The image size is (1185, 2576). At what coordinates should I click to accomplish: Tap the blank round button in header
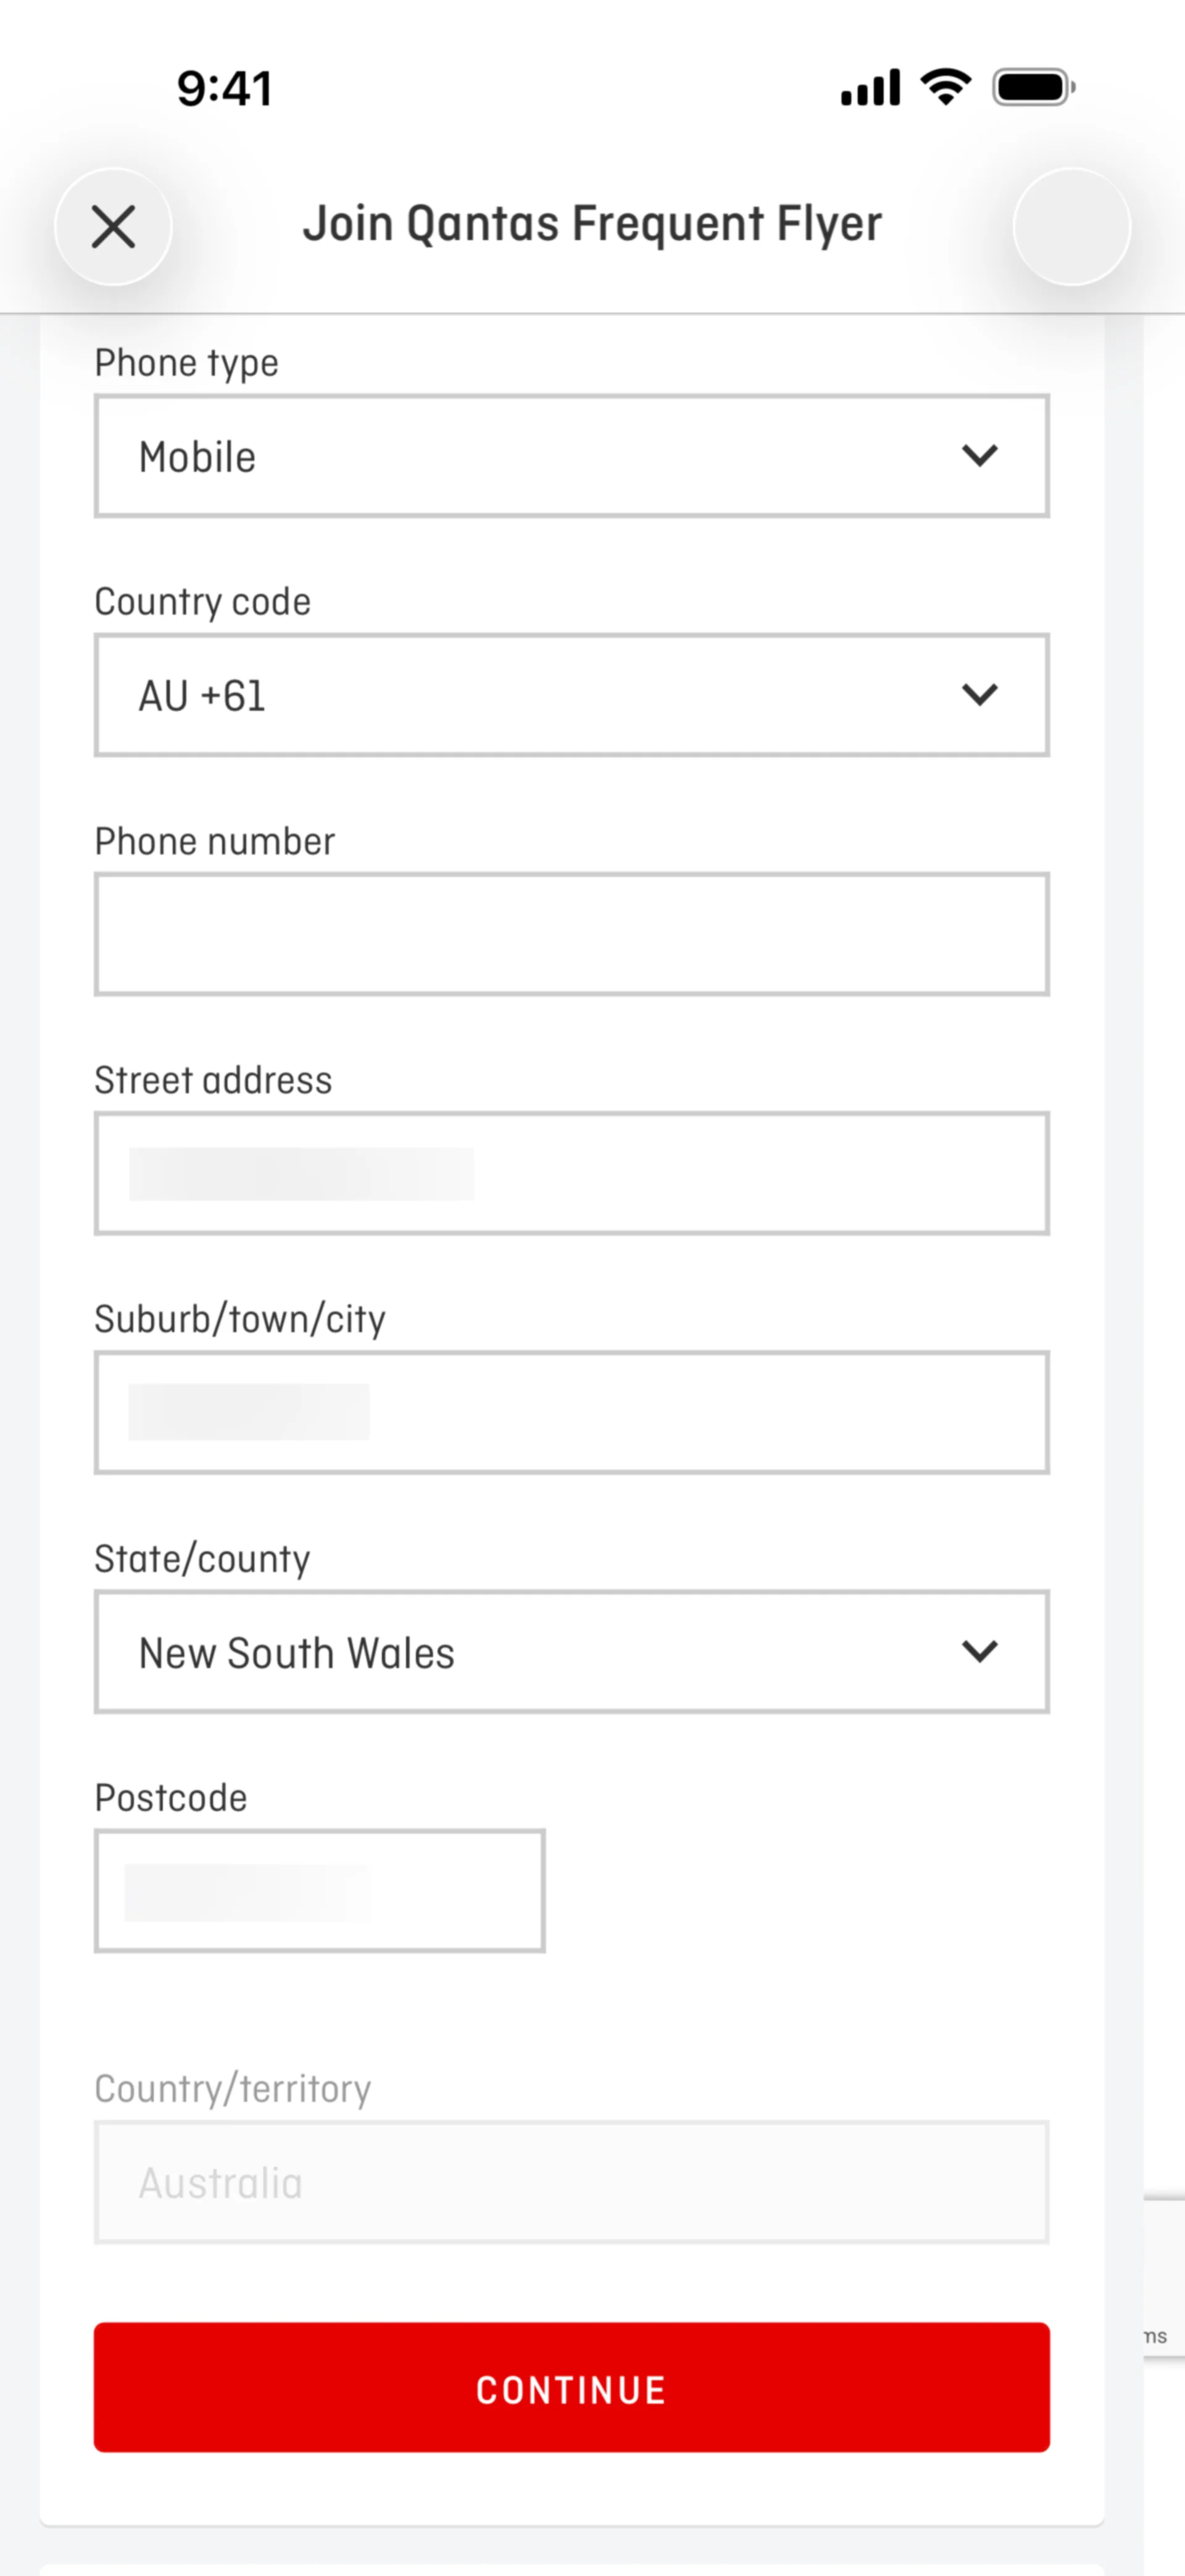pos(1071,227)
